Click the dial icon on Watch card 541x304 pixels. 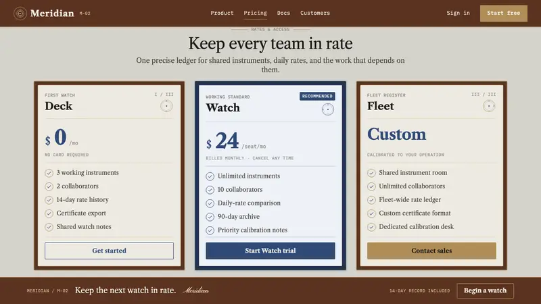[328, 109]
